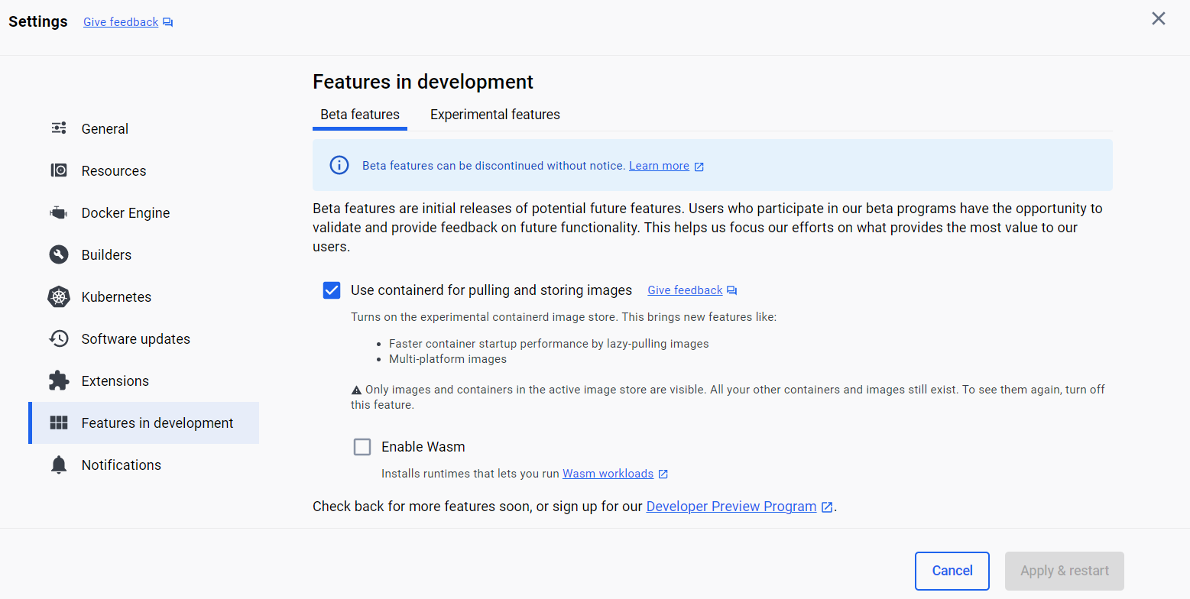Open Give feedback link next to Settings

[x=121, y=22]
